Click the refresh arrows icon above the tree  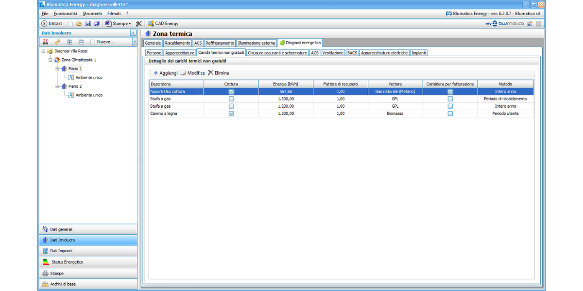click(57, 42)
